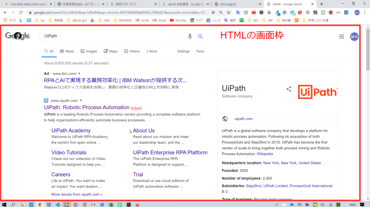370x207 pixels.
Task: Open UiPath: Robotic Process Automation result
Action: (87, 107)
